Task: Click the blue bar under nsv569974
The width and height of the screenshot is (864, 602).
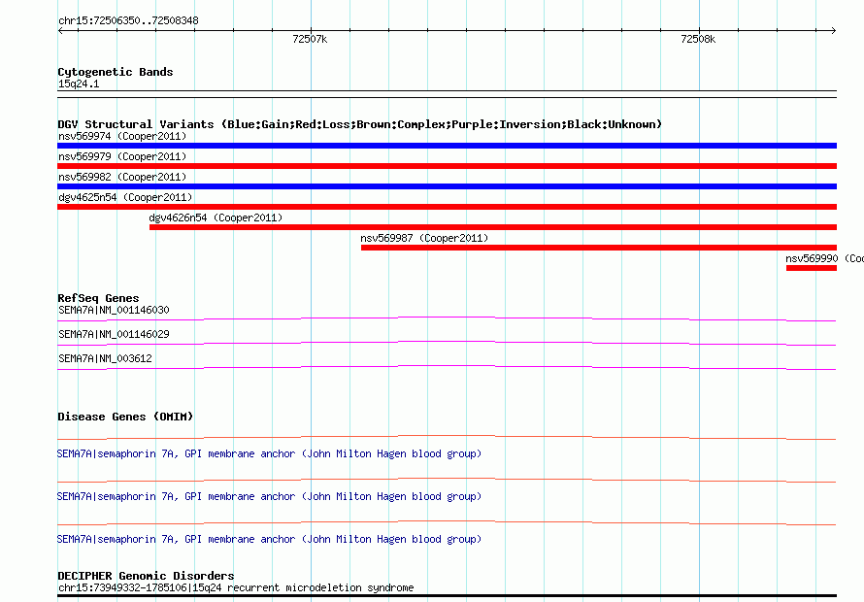Action: point(447,146)
